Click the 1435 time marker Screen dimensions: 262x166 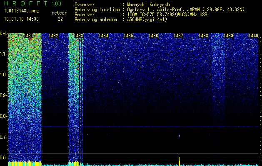(x=128, y=36)
